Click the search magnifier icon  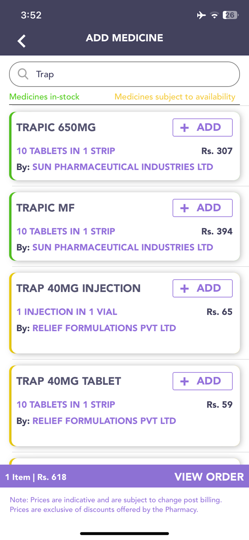[x=23, y=74]
